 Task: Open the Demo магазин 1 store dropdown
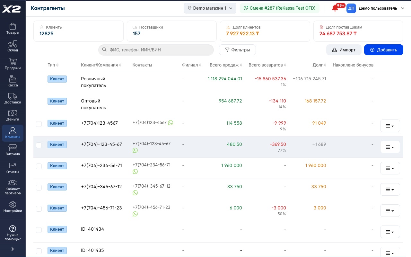coord(210,8)
